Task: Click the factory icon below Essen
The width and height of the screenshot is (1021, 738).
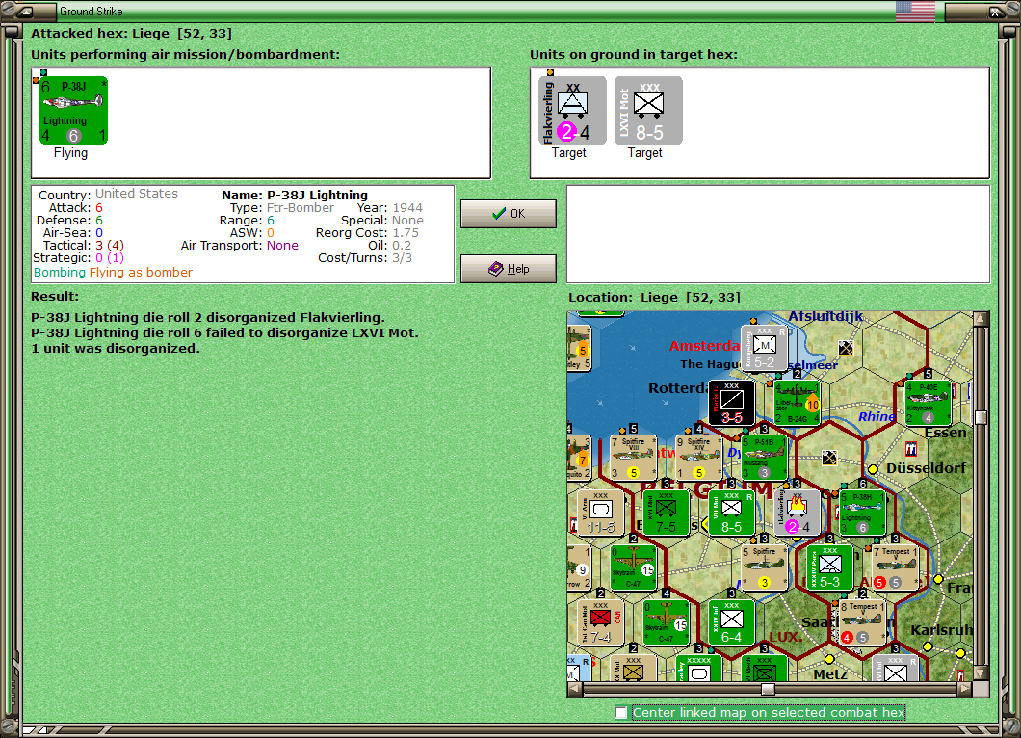Action: coord(911,449)
